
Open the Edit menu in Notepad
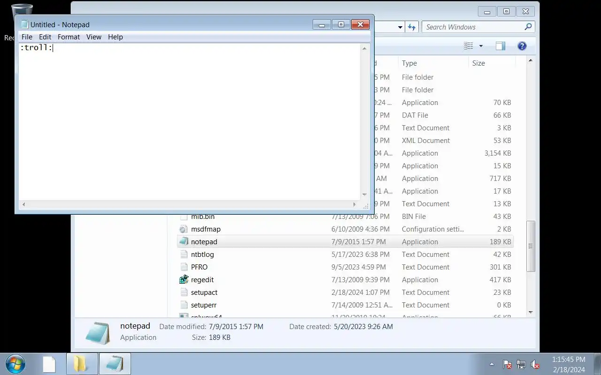pyautogui.click(x=45, y=37)
